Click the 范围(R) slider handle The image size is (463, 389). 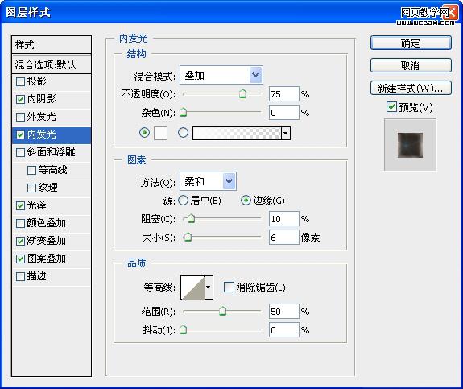pyautogui.click(x=222, y=311)
